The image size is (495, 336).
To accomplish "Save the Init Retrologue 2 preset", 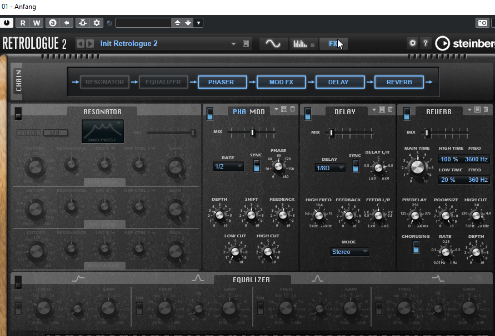I will (x=246, y=43).
